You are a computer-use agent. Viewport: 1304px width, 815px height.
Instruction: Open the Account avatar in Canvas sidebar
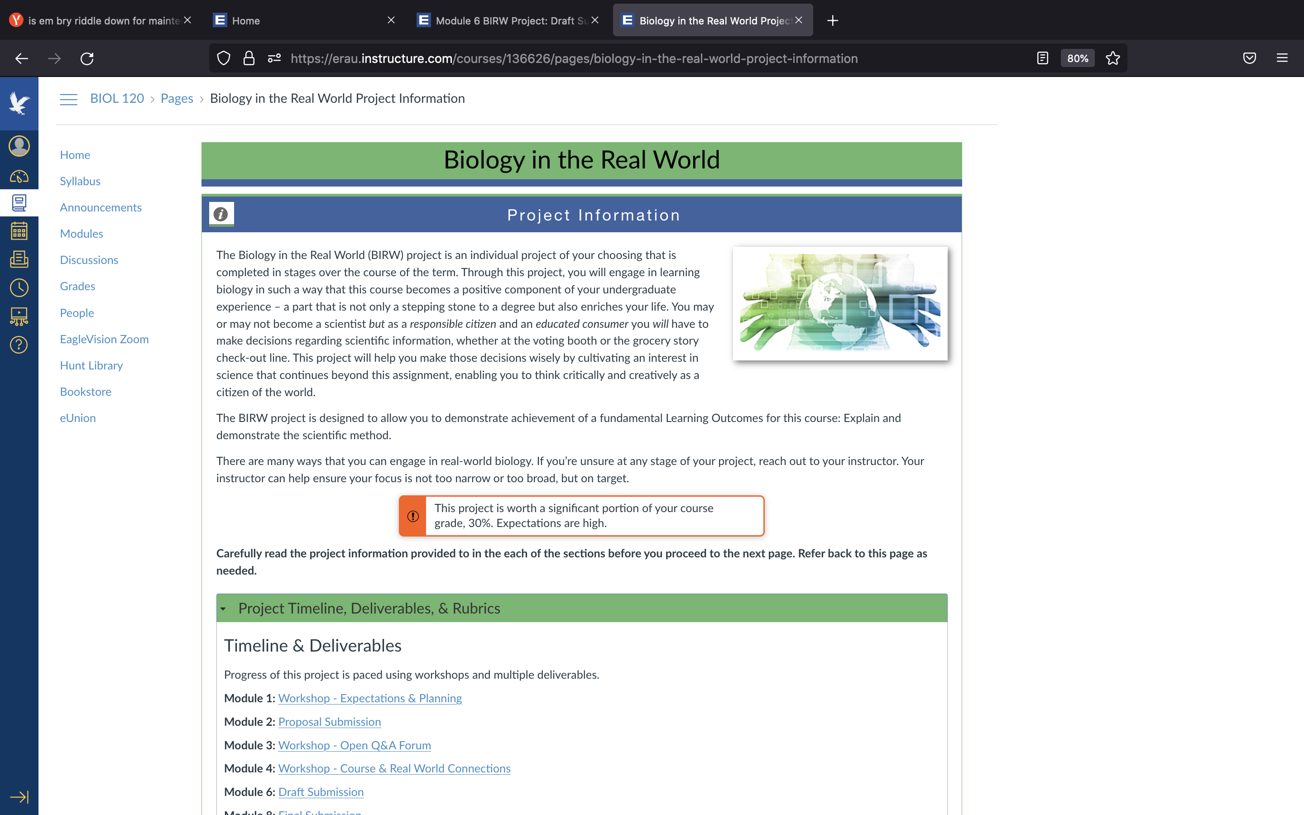pos(19,146)
